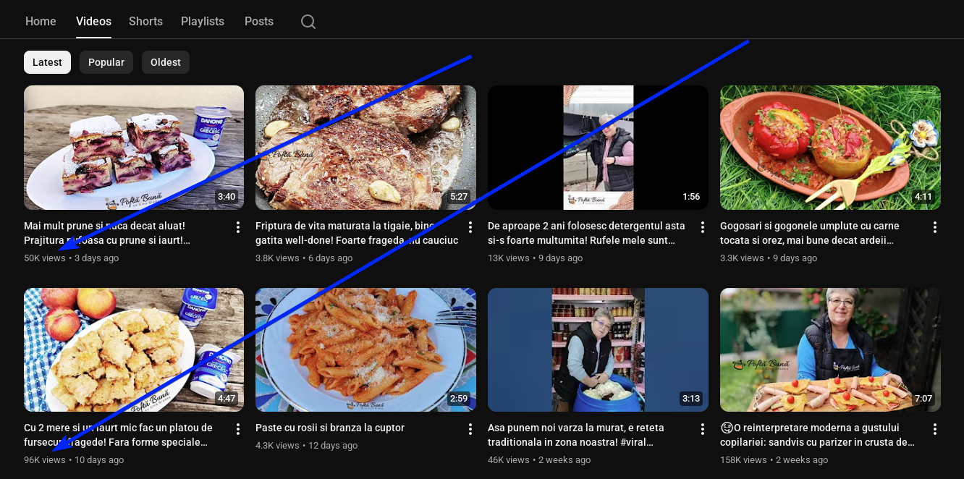Open three-dot menu for varza la murat video
The width and height of the screenshot is (964, 479).
703,429
